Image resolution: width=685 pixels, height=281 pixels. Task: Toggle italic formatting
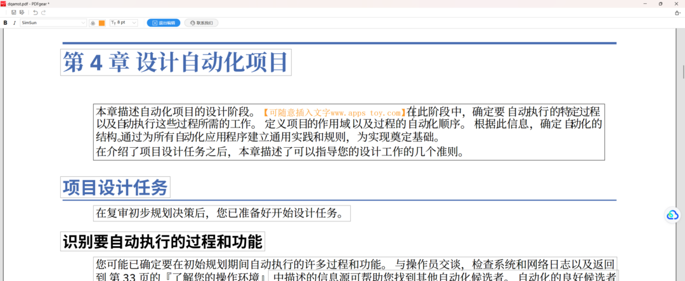[x=15, y=23]
